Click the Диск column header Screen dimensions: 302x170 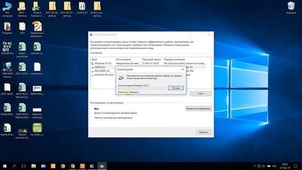click(x=94, y=59)
